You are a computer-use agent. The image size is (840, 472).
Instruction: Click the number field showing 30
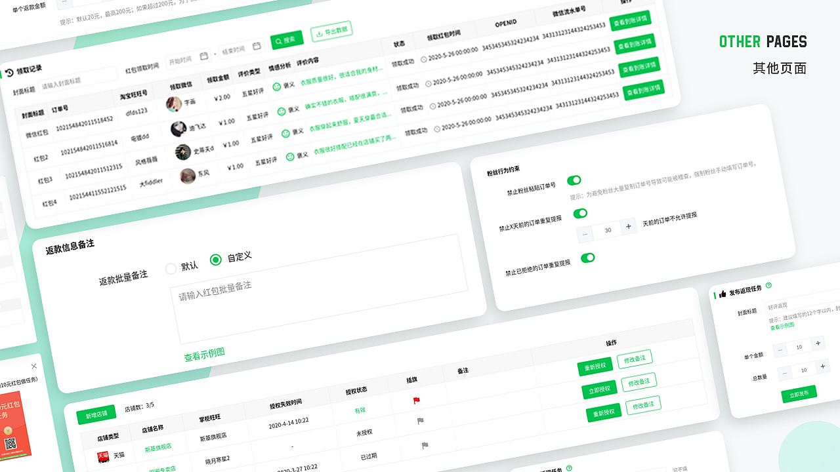click(x=608, y=229)
